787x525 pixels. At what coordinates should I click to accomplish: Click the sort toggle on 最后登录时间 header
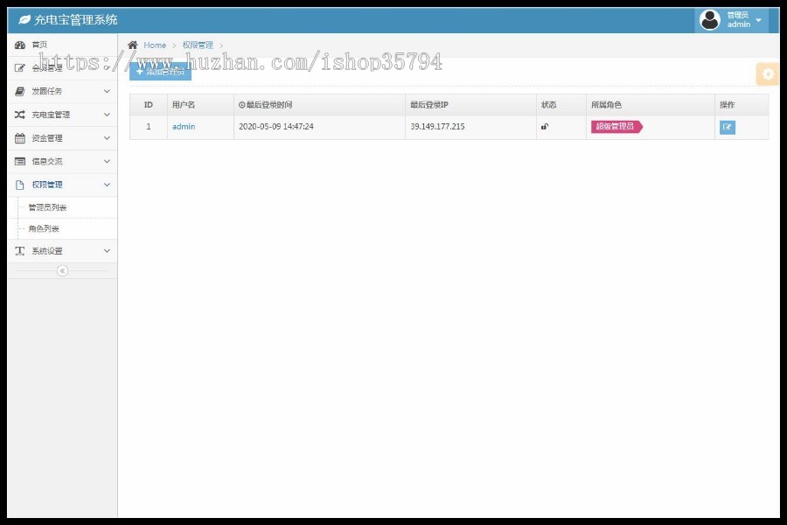(241, 103)
